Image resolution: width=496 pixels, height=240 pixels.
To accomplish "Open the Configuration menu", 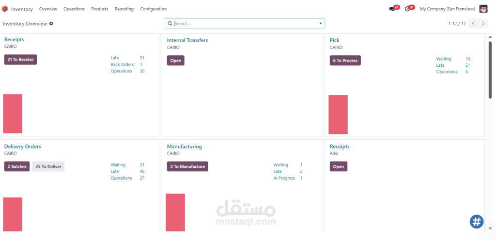I will click(x=154, y=9).
